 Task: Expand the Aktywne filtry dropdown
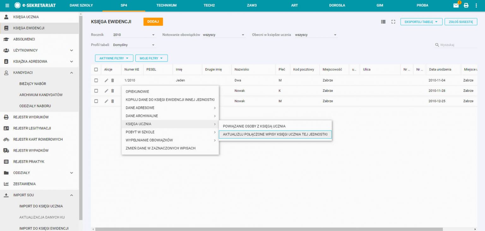114,58
